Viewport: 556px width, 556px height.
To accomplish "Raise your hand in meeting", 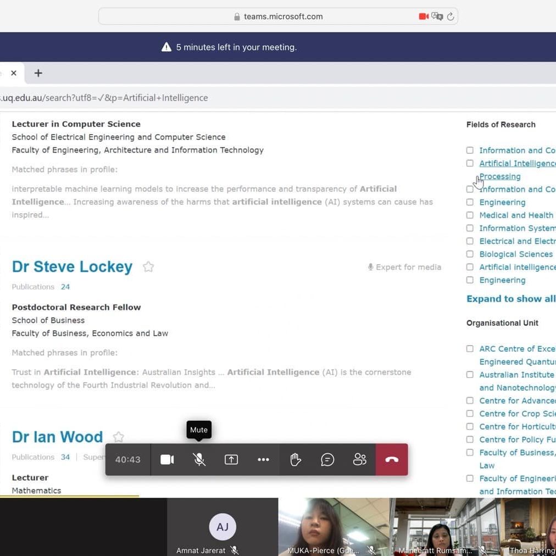I will 296,459.
